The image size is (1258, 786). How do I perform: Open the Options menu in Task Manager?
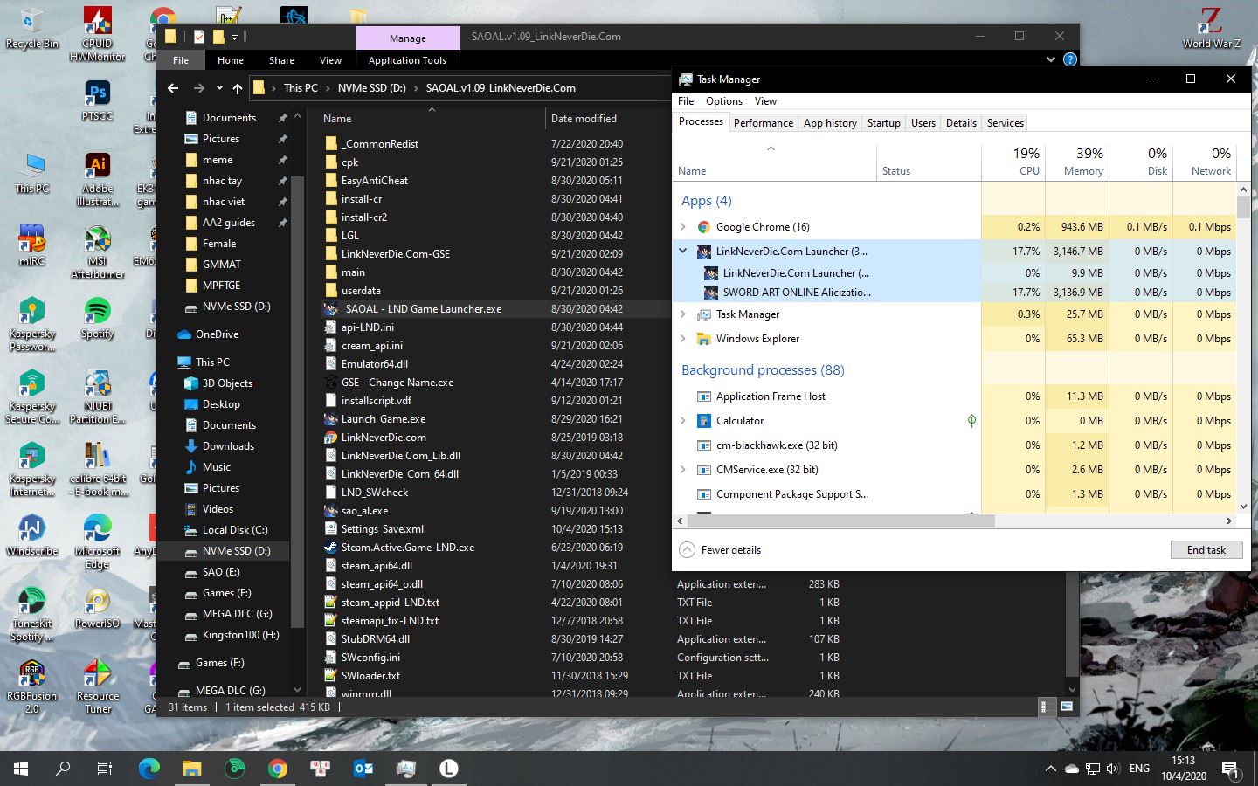pos(723,101)
